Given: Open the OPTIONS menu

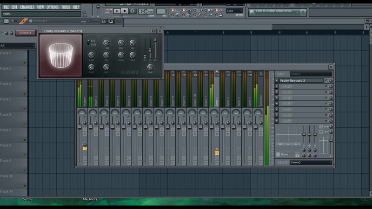Looking at the screenshot, I should (x=53, y=7).
